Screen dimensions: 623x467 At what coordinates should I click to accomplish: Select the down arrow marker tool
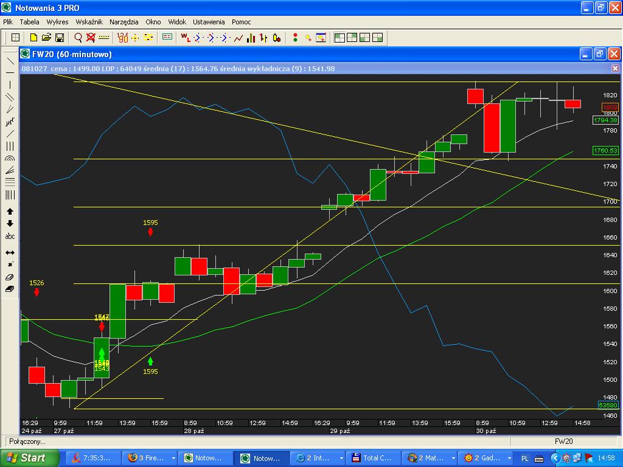[10, 224]
